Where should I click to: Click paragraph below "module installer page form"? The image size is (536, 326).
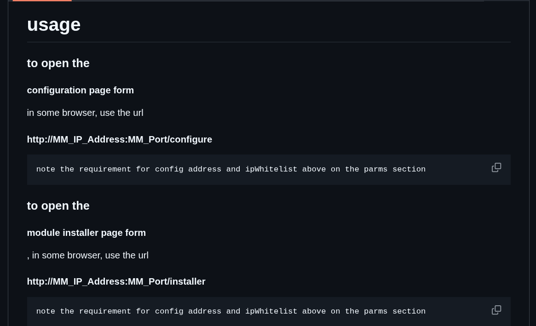click(88, 256)
